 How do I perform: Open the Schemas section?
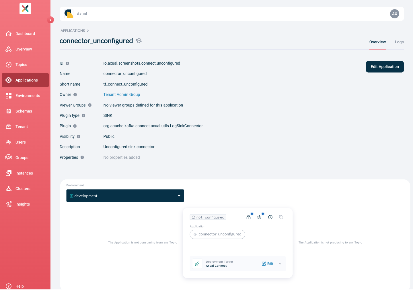click(x=25, y=111)
